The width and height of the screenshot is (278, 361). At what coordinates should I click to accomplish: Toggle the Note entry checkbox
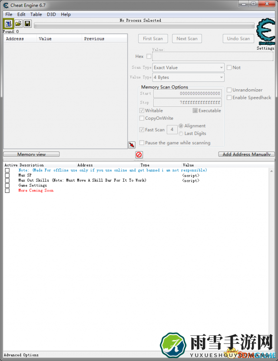tap(7, 170)
